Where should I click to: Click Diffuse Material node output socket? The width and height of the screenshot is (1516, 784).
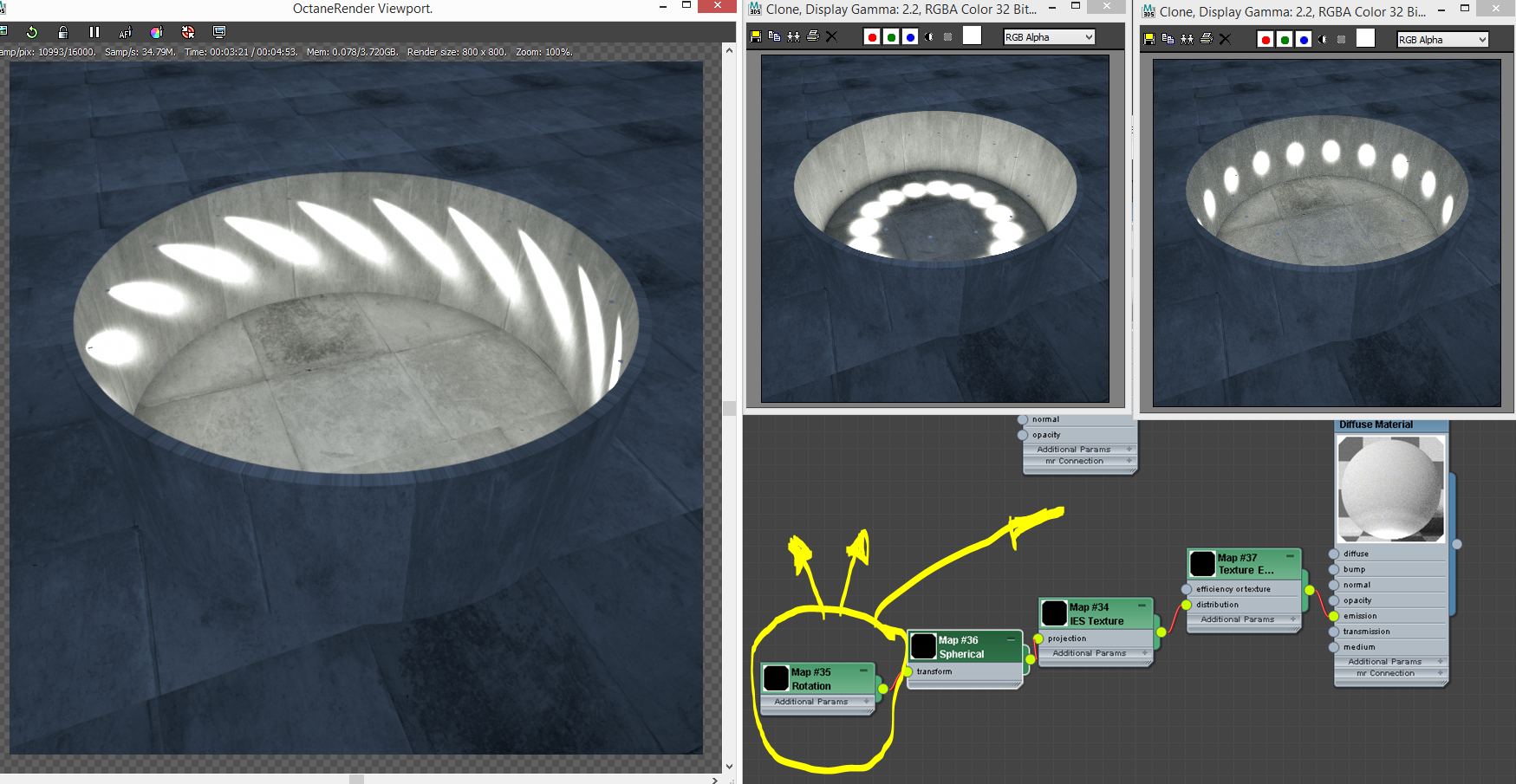[1457, 544]
